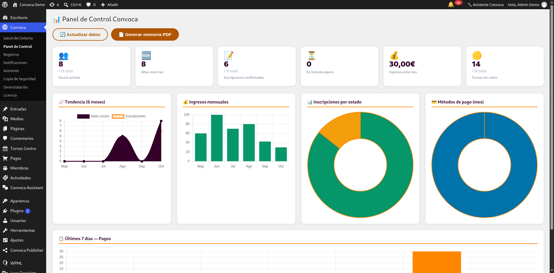Click Generar memoria PDF button
Viewport: 554px width, 273px height.
(145, 35)
